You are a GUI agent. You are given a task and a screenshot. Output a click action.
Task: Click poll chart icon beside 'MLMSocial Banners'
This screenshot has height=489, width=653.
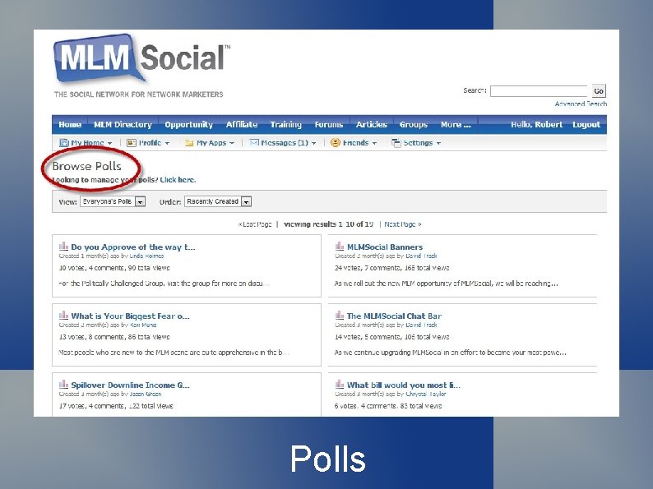pyautogui.click(x=340, y=246)
